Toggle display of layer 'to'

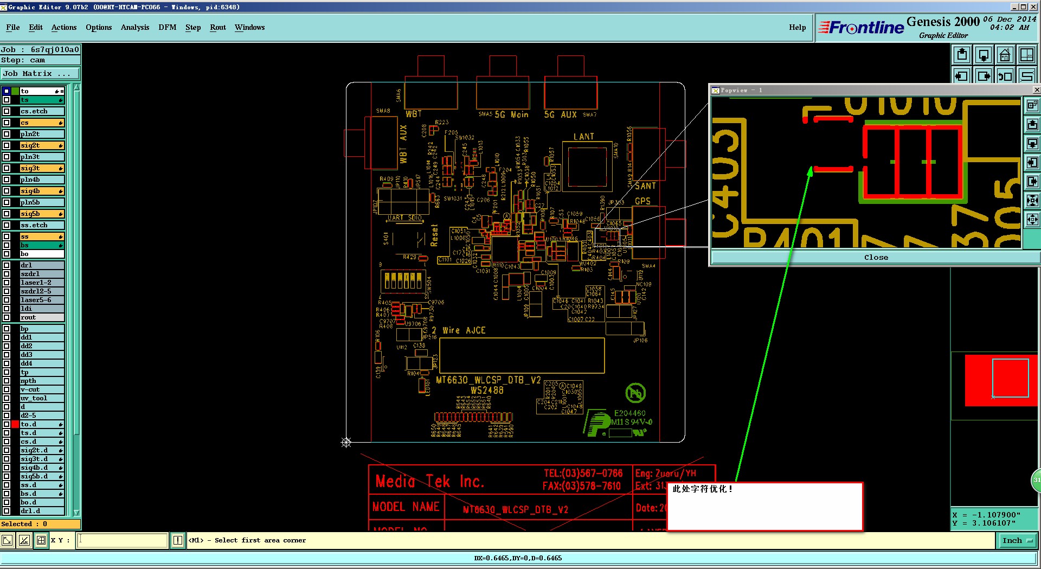point(7,91)
